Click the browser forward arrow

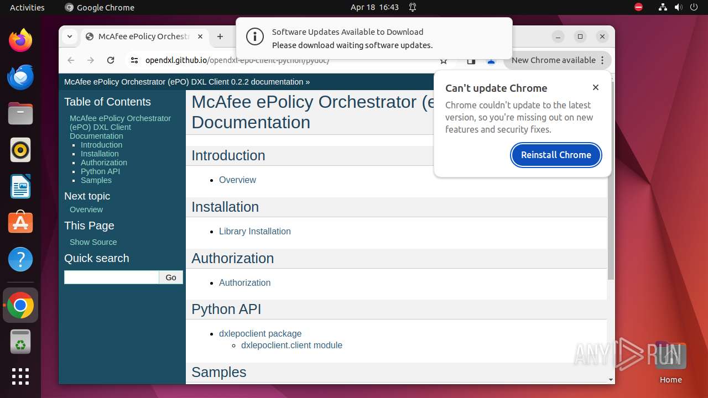click(91, 60)
